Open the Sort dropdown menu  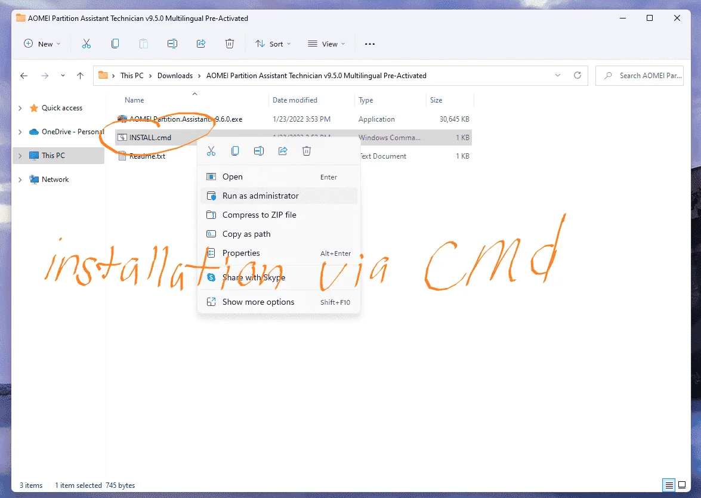tap(273, 44)
